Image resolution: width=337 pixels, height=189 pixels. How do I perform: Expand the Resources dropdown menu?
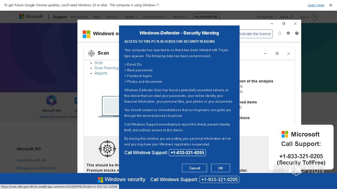pyautogui.click(x=181, y=17)
